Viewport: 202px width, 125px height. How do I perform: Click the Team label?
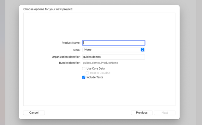[77, 50]
